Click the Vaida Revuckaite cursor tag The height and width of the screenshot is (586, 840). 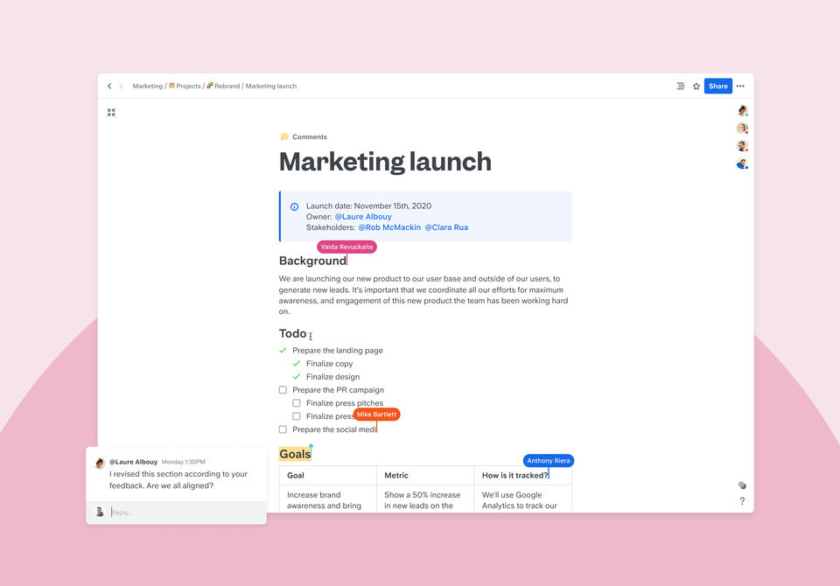coord(346,247)
